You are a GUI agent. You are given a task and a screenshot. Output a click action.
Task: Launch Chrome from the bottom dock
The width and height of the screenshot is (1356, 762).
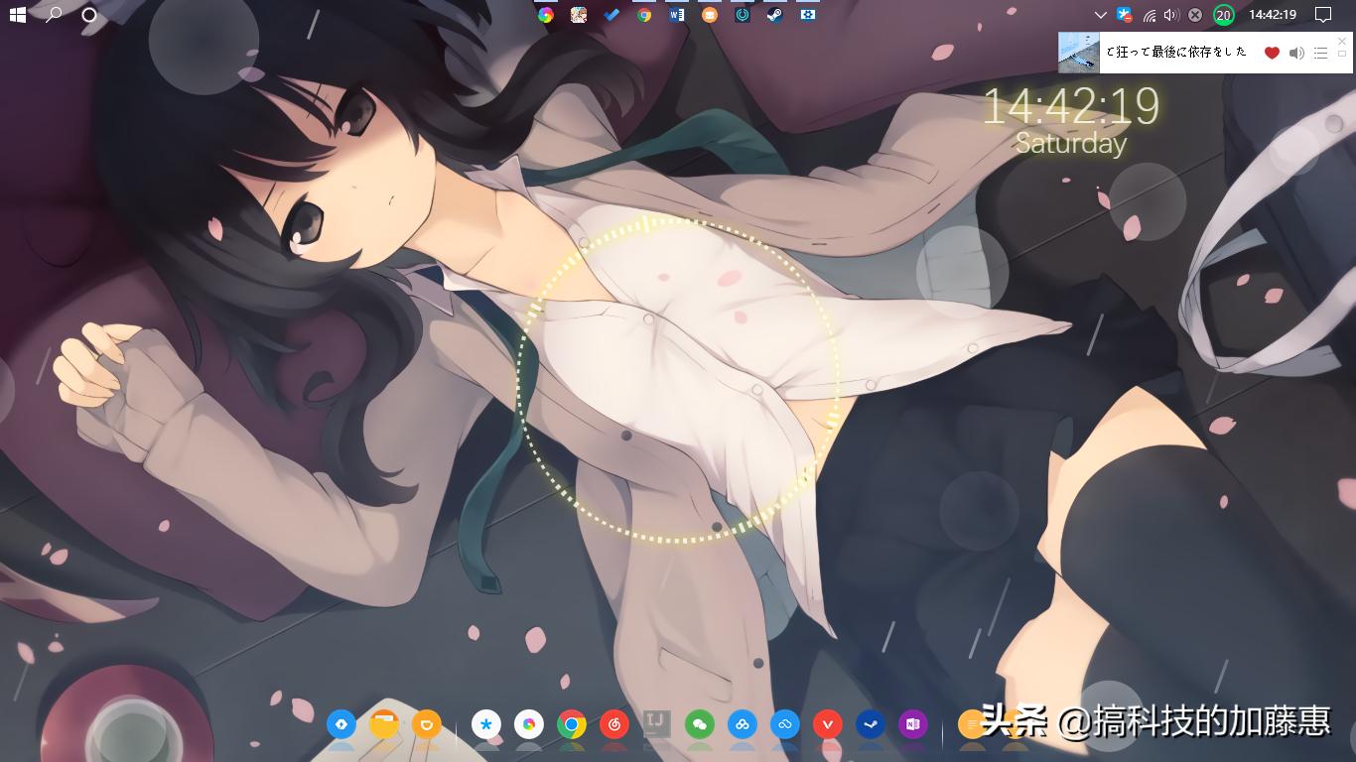point(572,724)
